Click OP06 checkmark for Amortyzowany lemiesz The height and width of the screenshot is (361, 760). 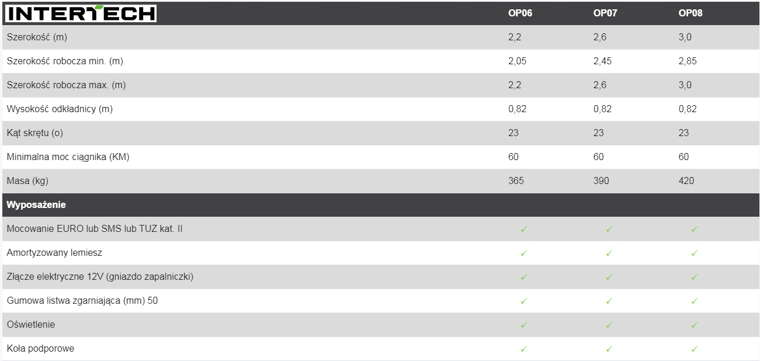[523, 254]
